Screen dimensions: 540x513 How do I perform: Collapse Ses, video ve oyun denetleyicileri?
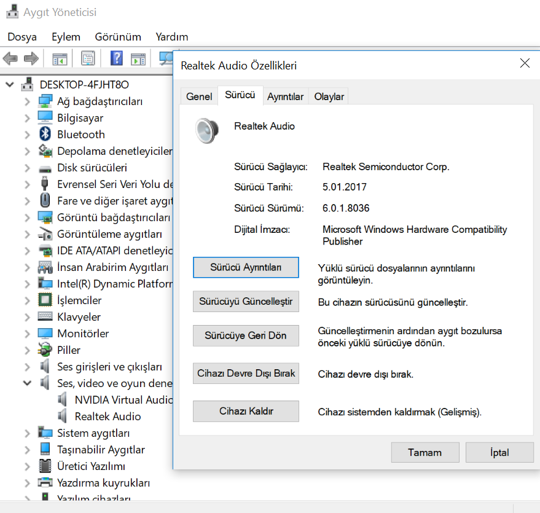click(27, 383)
